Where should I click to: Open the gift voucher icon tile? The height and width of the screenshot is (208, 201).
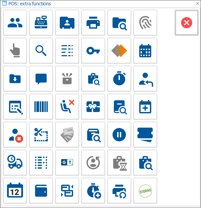(x=93, y=107)
